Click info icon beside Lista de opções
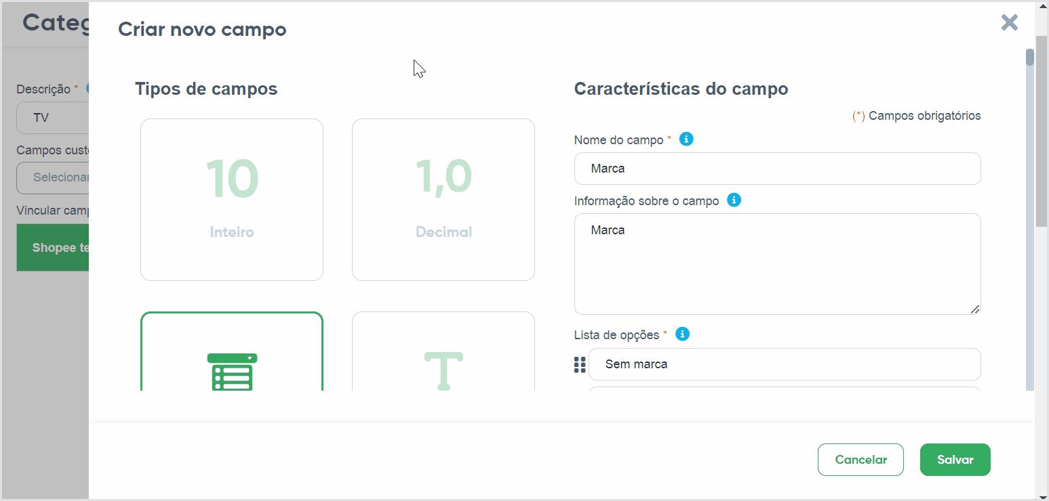The height and width of the screenshot is (501, 1049). [x=683, y=334]
